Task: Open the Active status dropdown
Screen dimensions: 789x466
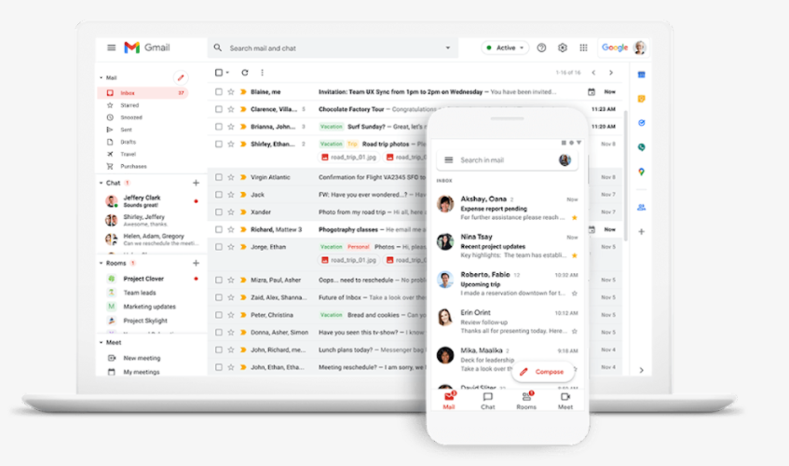Action: pos(505,48)
